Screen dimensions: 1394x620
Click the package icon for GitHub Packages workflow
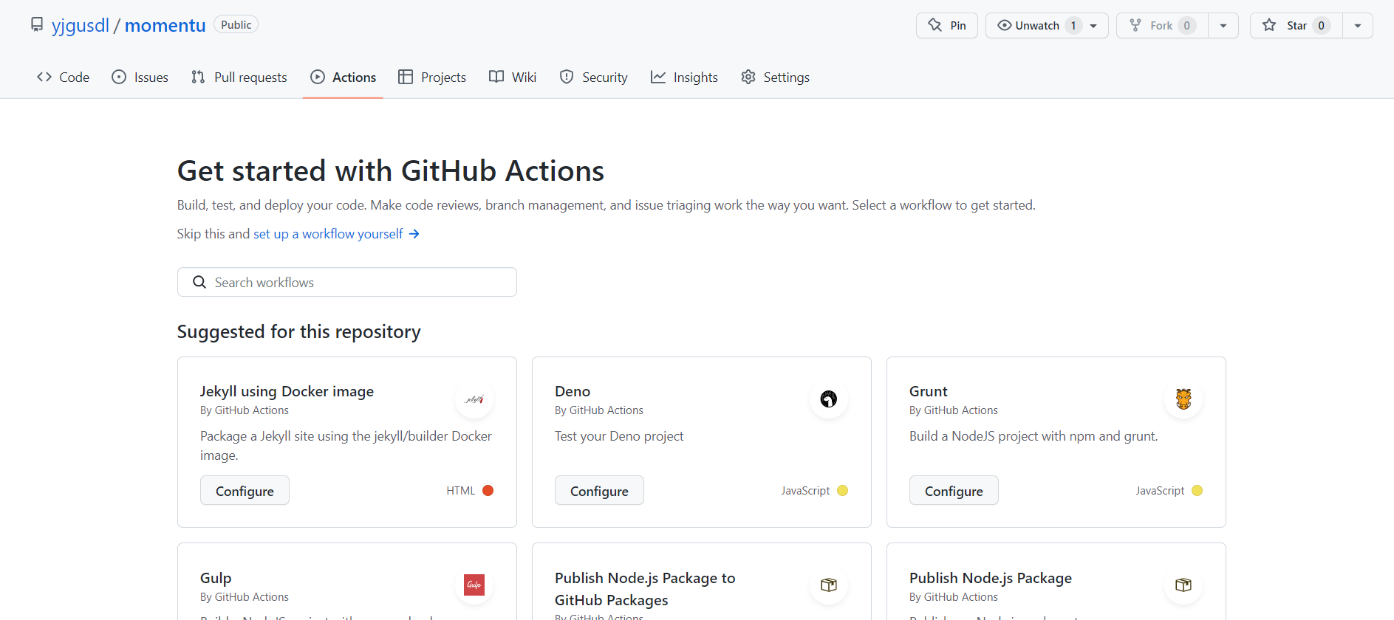coord(829,585)
